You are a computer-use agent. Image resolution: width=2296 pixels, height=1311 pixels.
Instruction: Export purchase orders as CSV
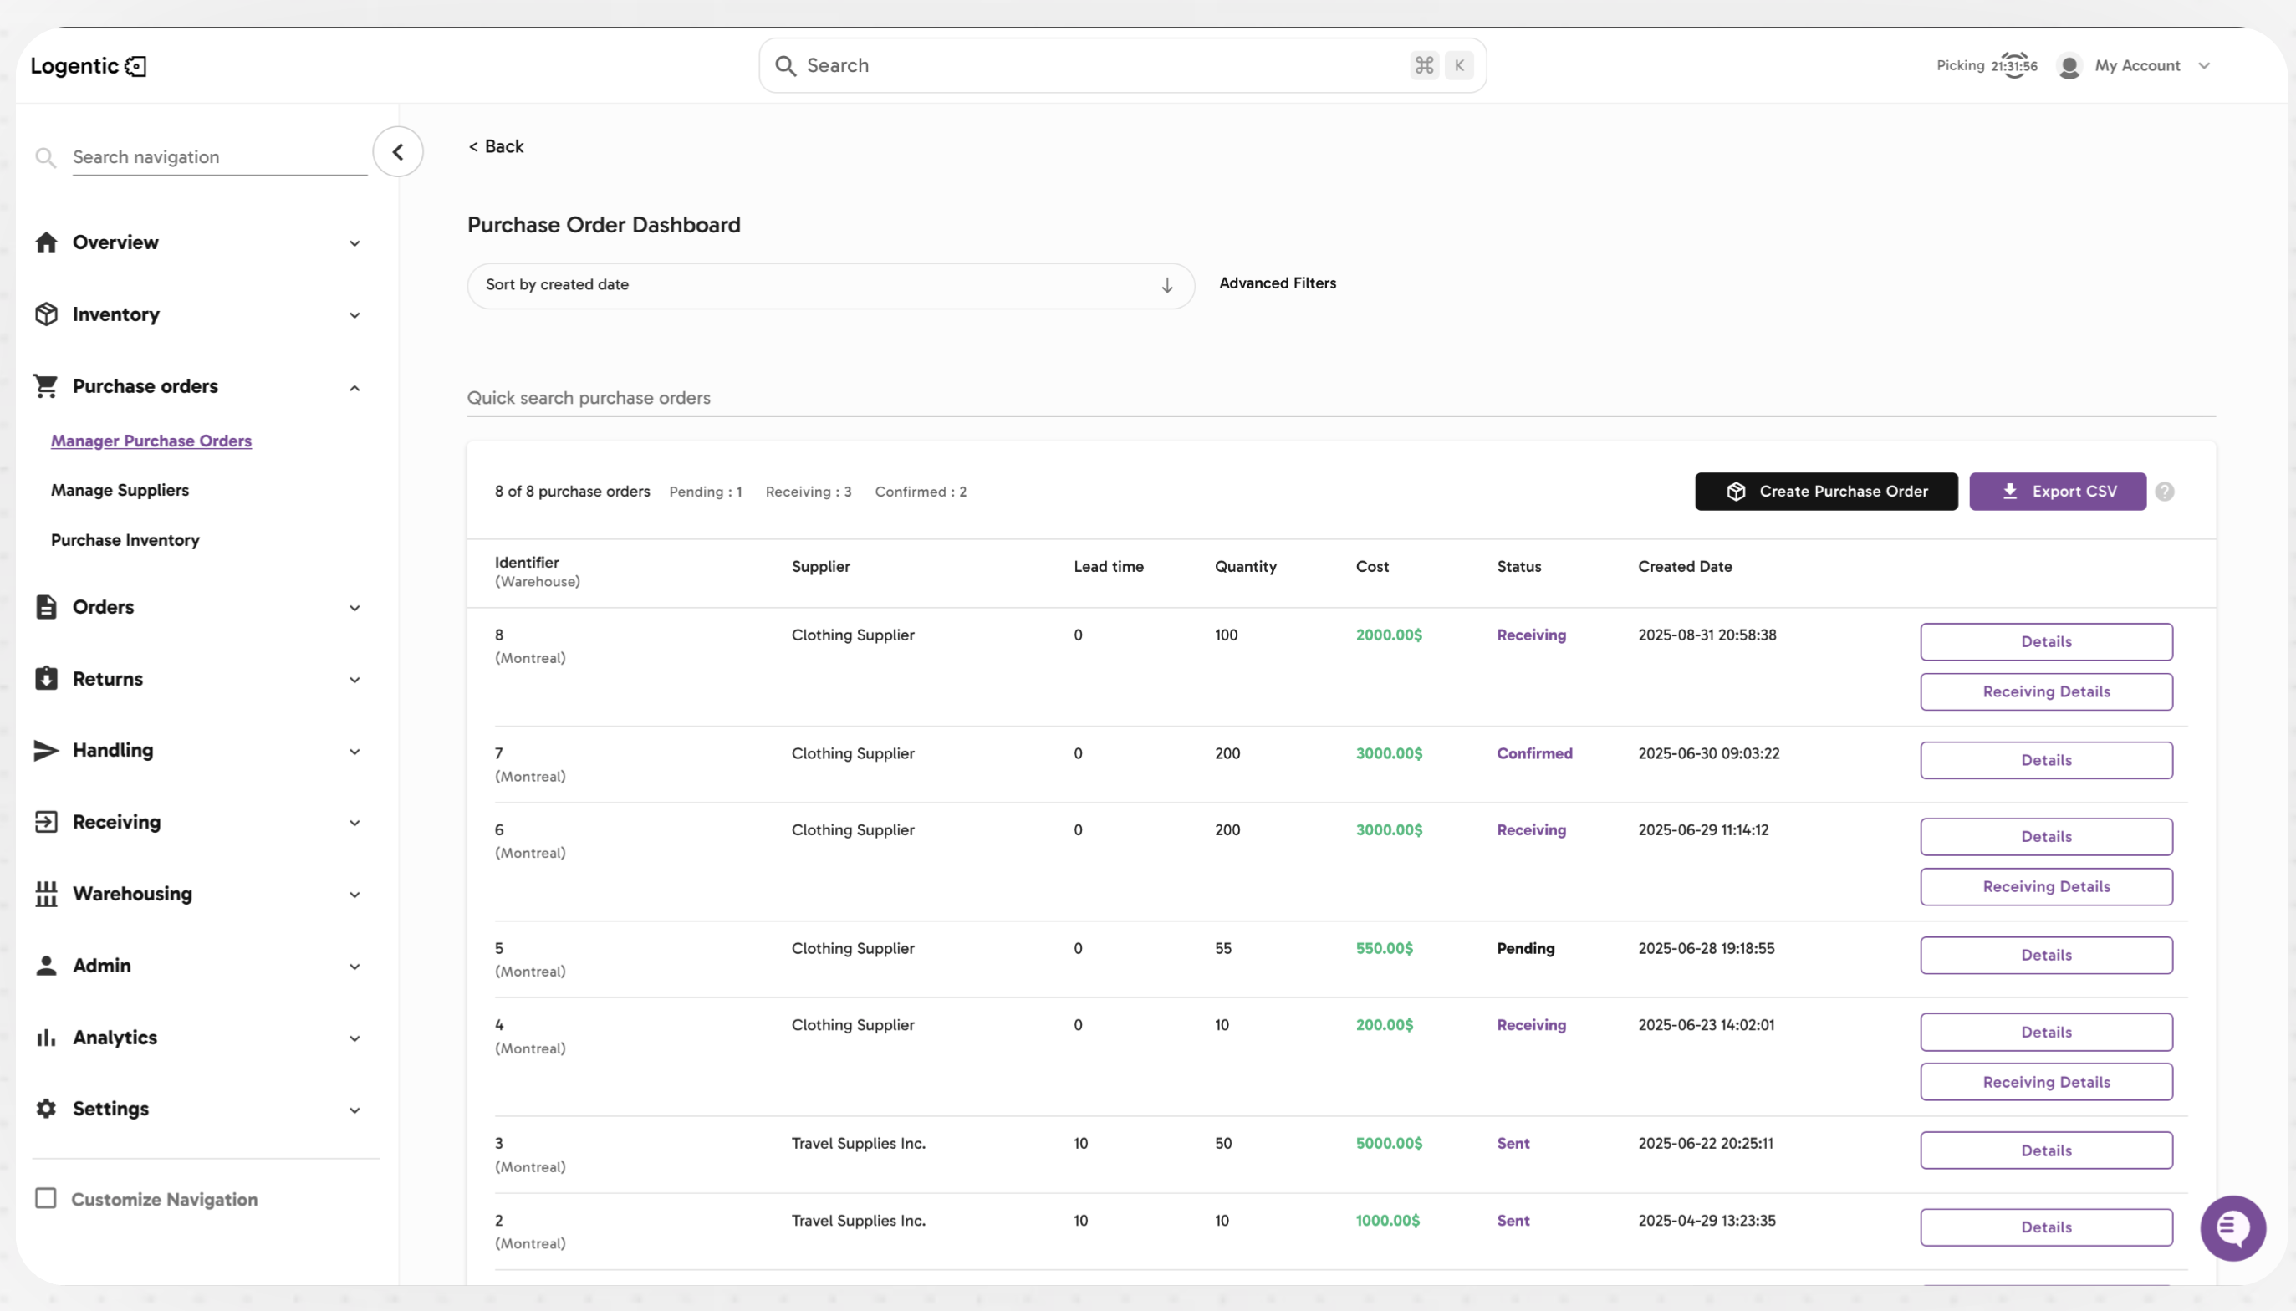pos(2057,492)
